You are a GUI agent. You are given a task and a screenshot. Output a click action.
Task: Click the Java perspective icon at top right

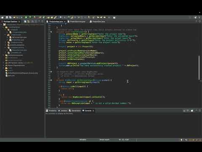coord(199,17)
